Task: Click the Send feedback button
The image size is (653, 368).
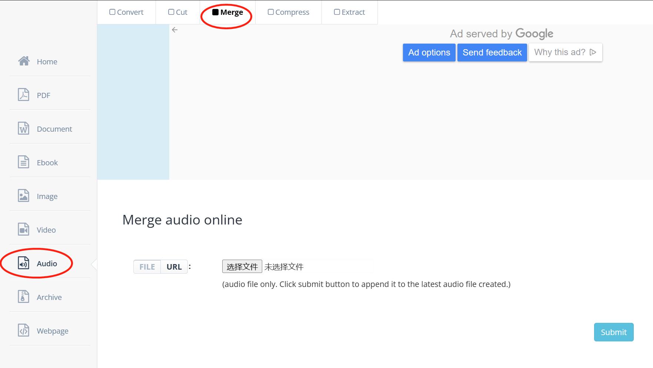Action: pos(492,52)
